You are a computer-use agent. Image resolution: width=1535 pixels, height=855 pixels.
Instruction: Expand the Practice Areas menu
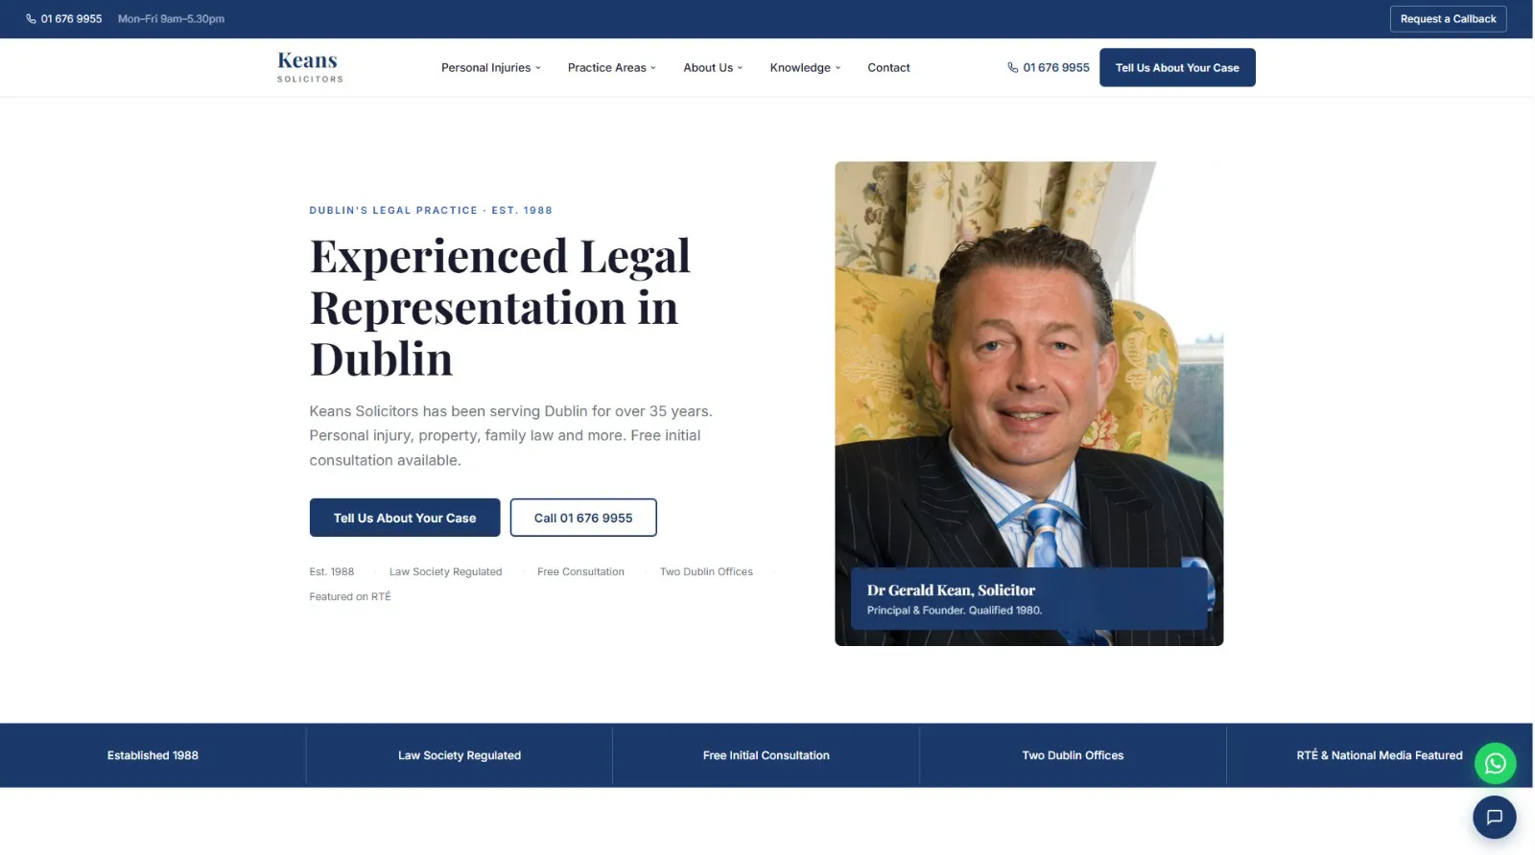click(x=612, y=68)
